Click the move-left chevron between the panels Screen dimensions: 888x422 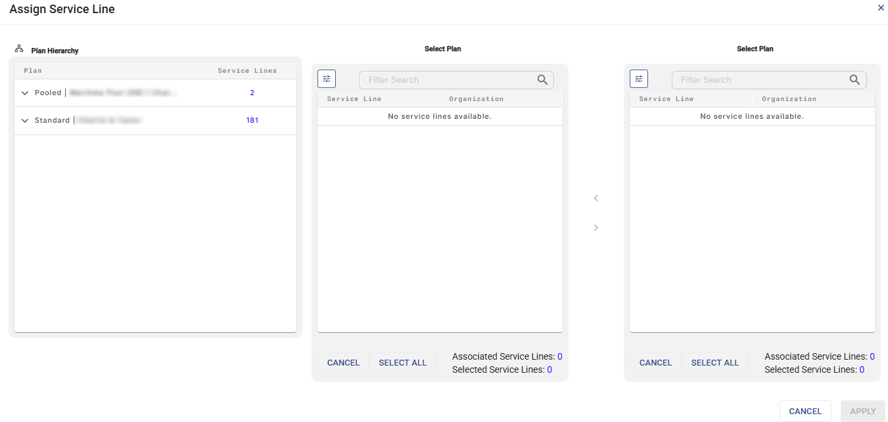[x=596, y=198]
